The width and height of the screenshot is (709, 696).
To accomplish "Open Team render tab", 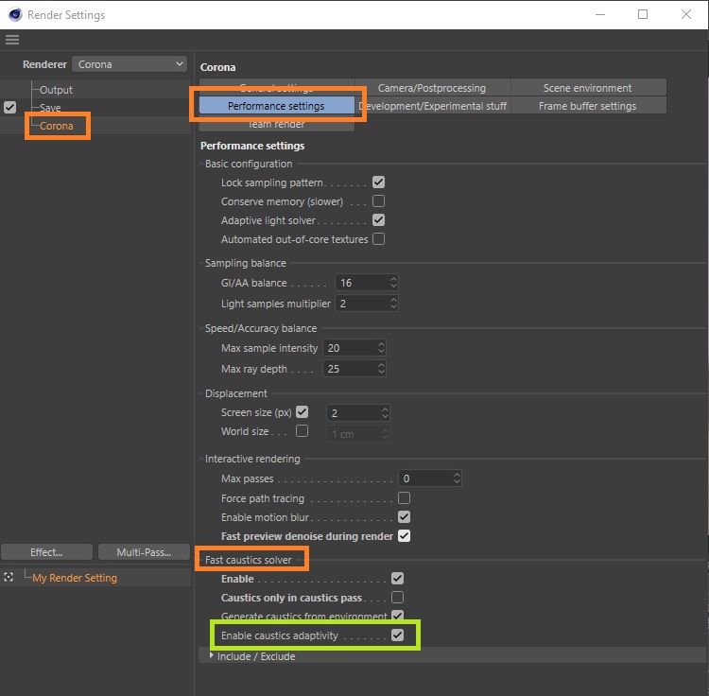I will [x=276, y=125].
